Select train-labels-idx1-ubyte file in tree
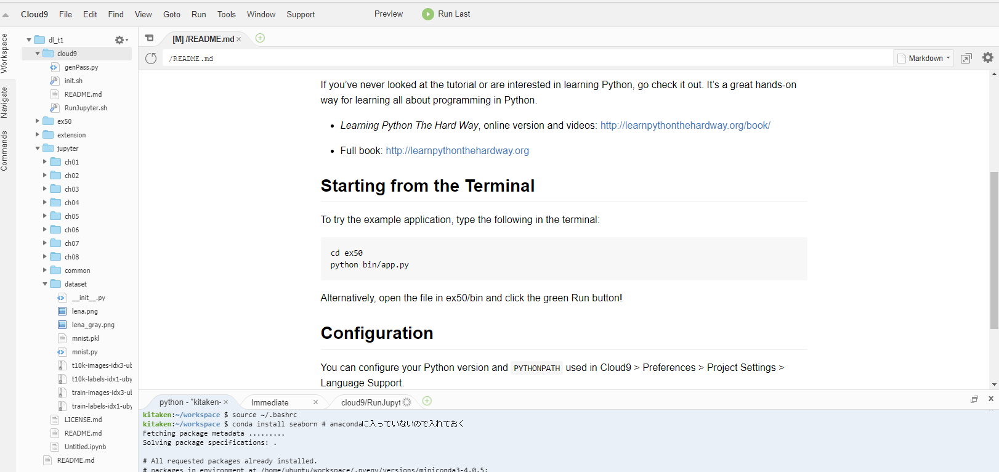The image size is (999, 472). (x=102, y=406)
